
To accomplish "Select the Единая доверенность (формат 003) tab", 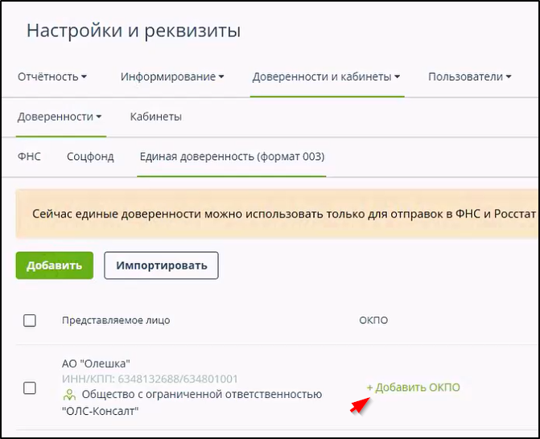I will (232, 157).
